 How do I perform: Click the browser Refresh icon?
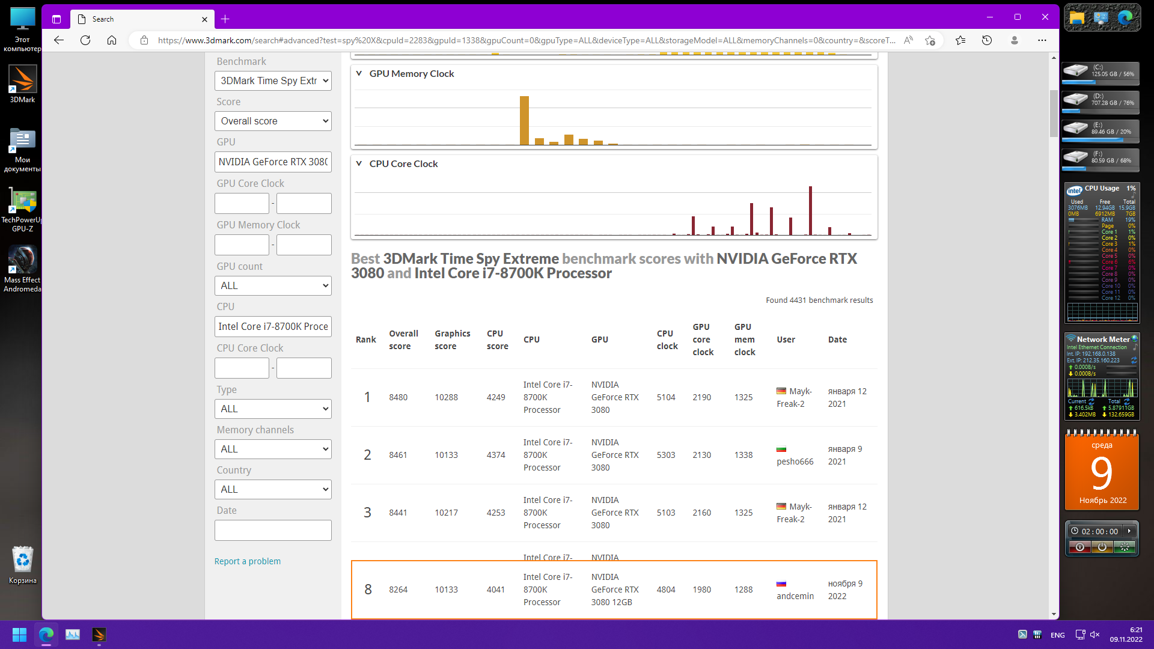85,40
